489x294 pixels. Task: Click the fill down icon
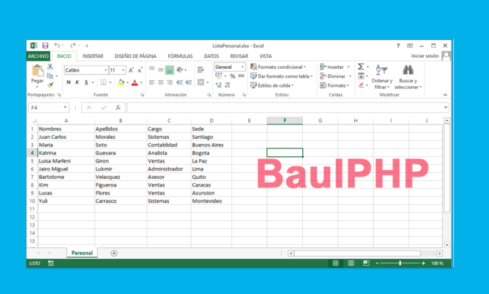pyautogui.click(x=361, y=76)
